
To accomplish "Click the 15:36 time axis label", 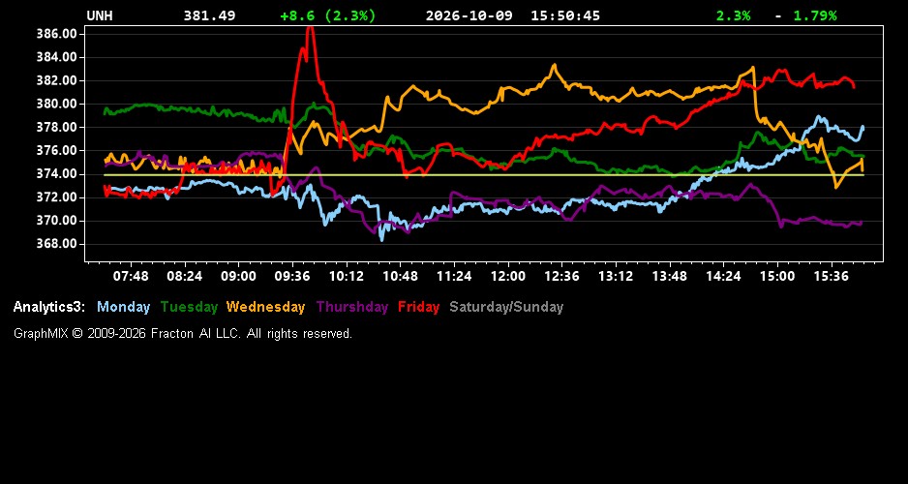I will click(831, 276).
